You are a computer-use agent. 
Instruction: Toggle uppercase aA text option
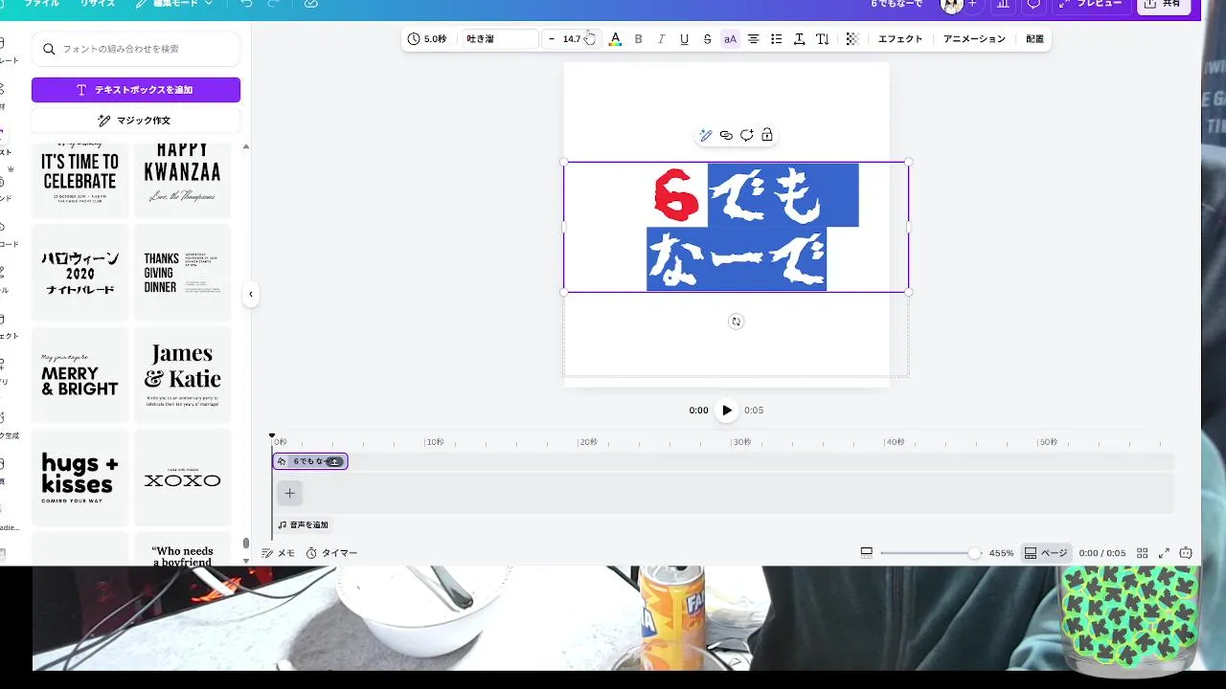point(730,39)
